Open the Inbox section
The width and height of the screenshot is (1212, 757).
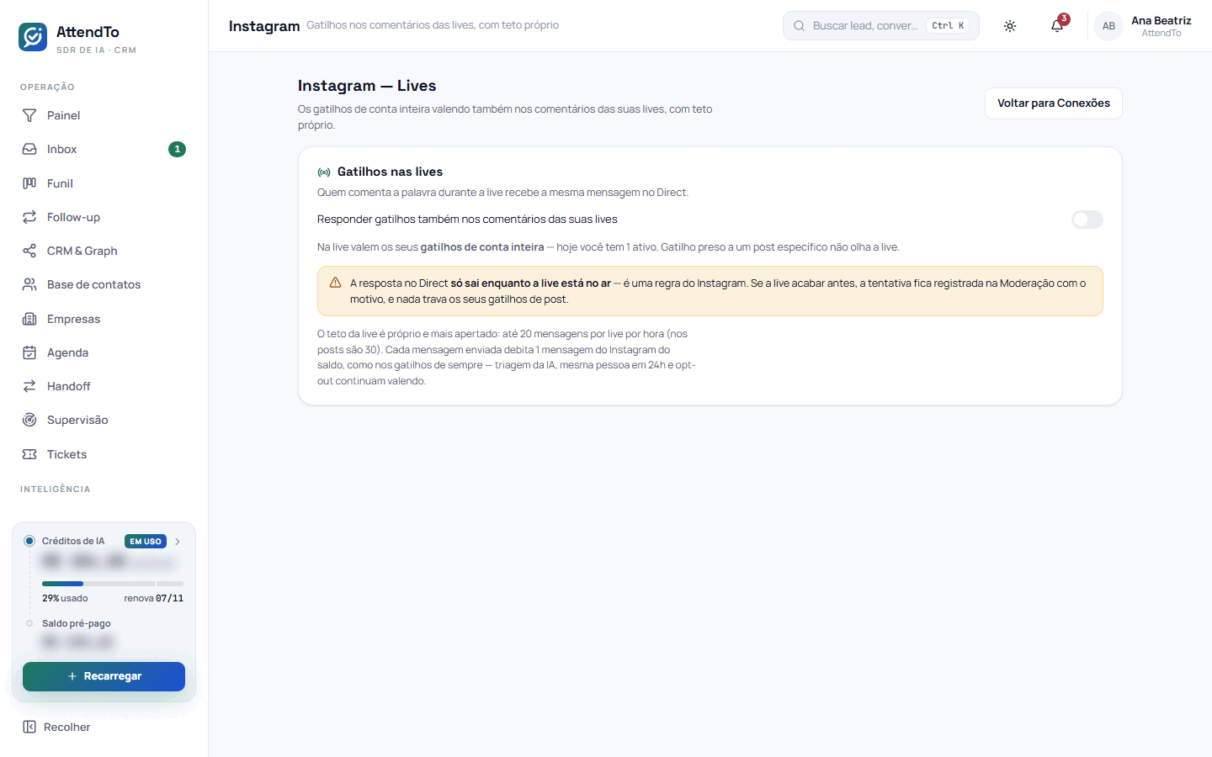point(104,149)
